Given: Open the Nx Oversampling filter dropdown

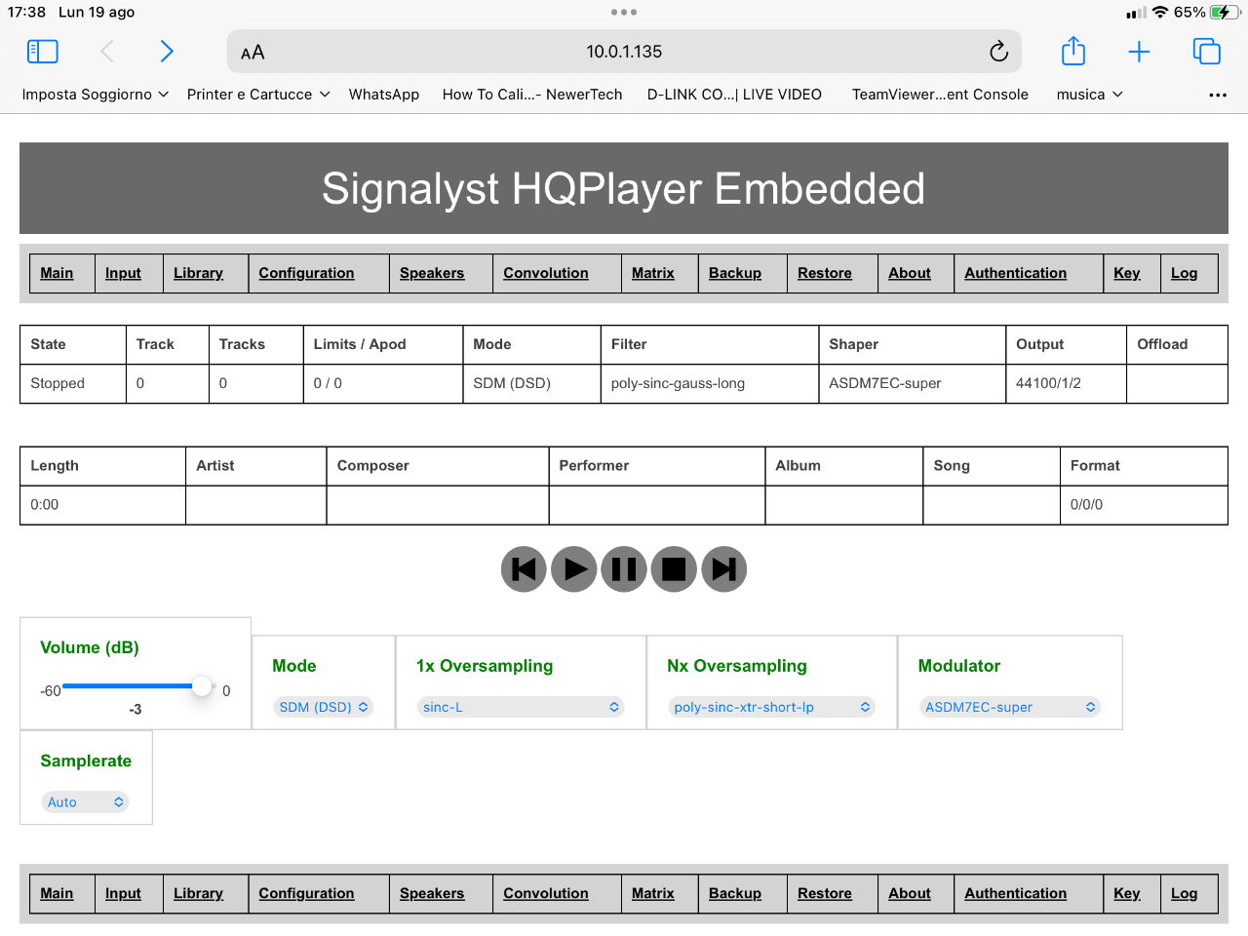Looking at the screenshot, I should tap(771, 707).
